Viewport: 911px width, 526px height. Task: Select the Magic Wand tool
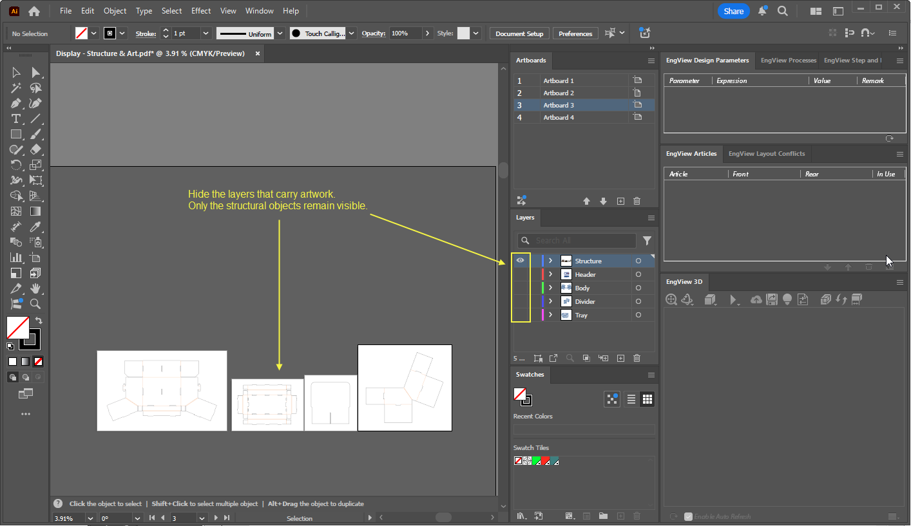pyautogui.click(x=16, y=88)
